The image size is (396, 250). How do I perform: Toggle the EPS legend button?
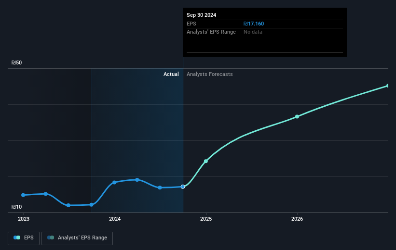point(24,238)
